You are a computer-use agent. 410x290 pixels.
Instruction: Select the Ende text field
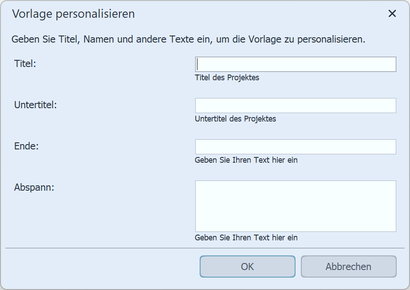(x=295, y=146)
